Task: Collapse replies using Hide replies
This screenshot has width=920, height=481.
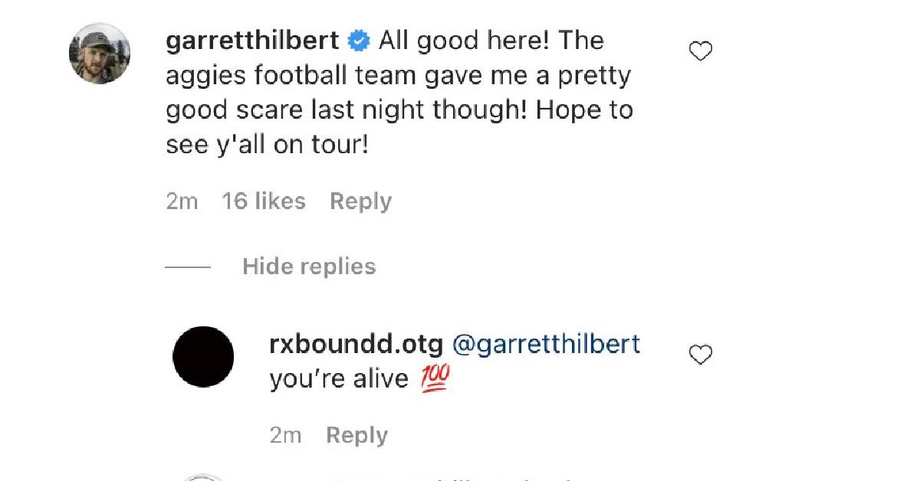Action: coord(309,266)
